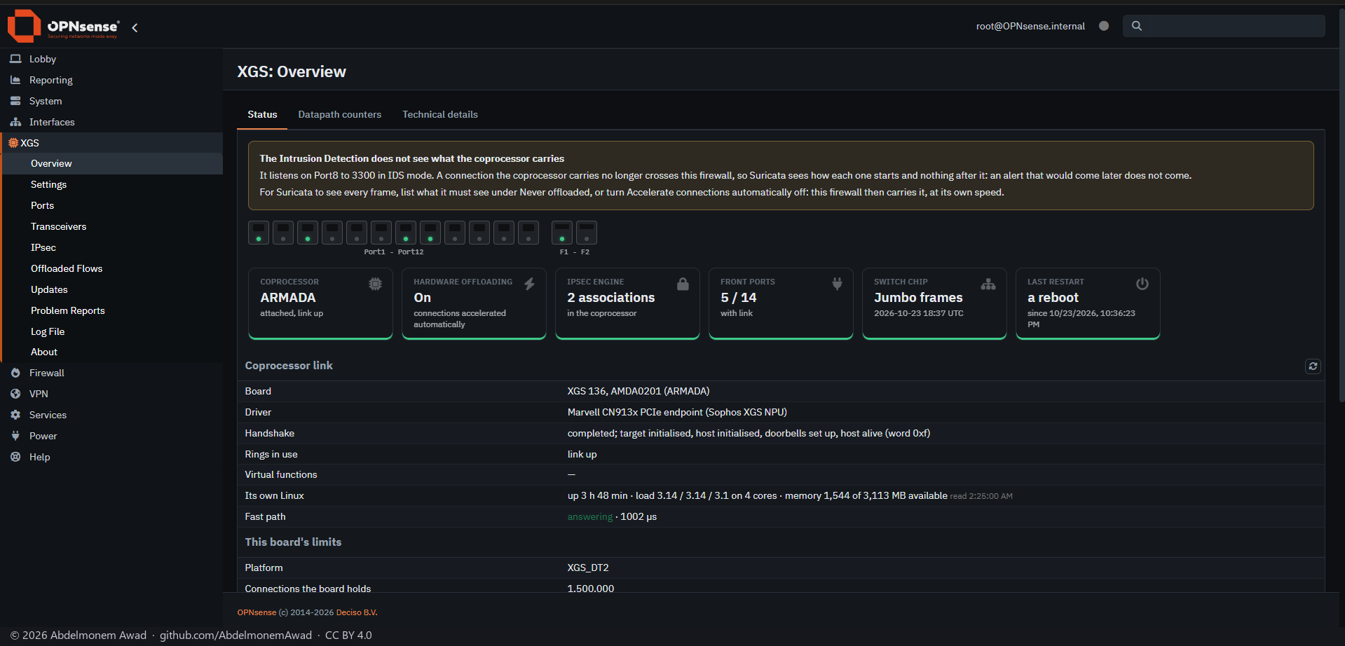Click the search input field in header
The width and height of the screenshot is (1345, 646).
(1224, 26)
